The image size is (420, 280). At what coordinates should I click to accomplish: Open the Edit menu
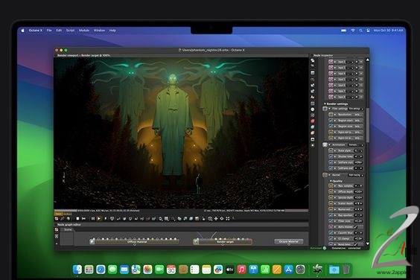tap(59, 31)
